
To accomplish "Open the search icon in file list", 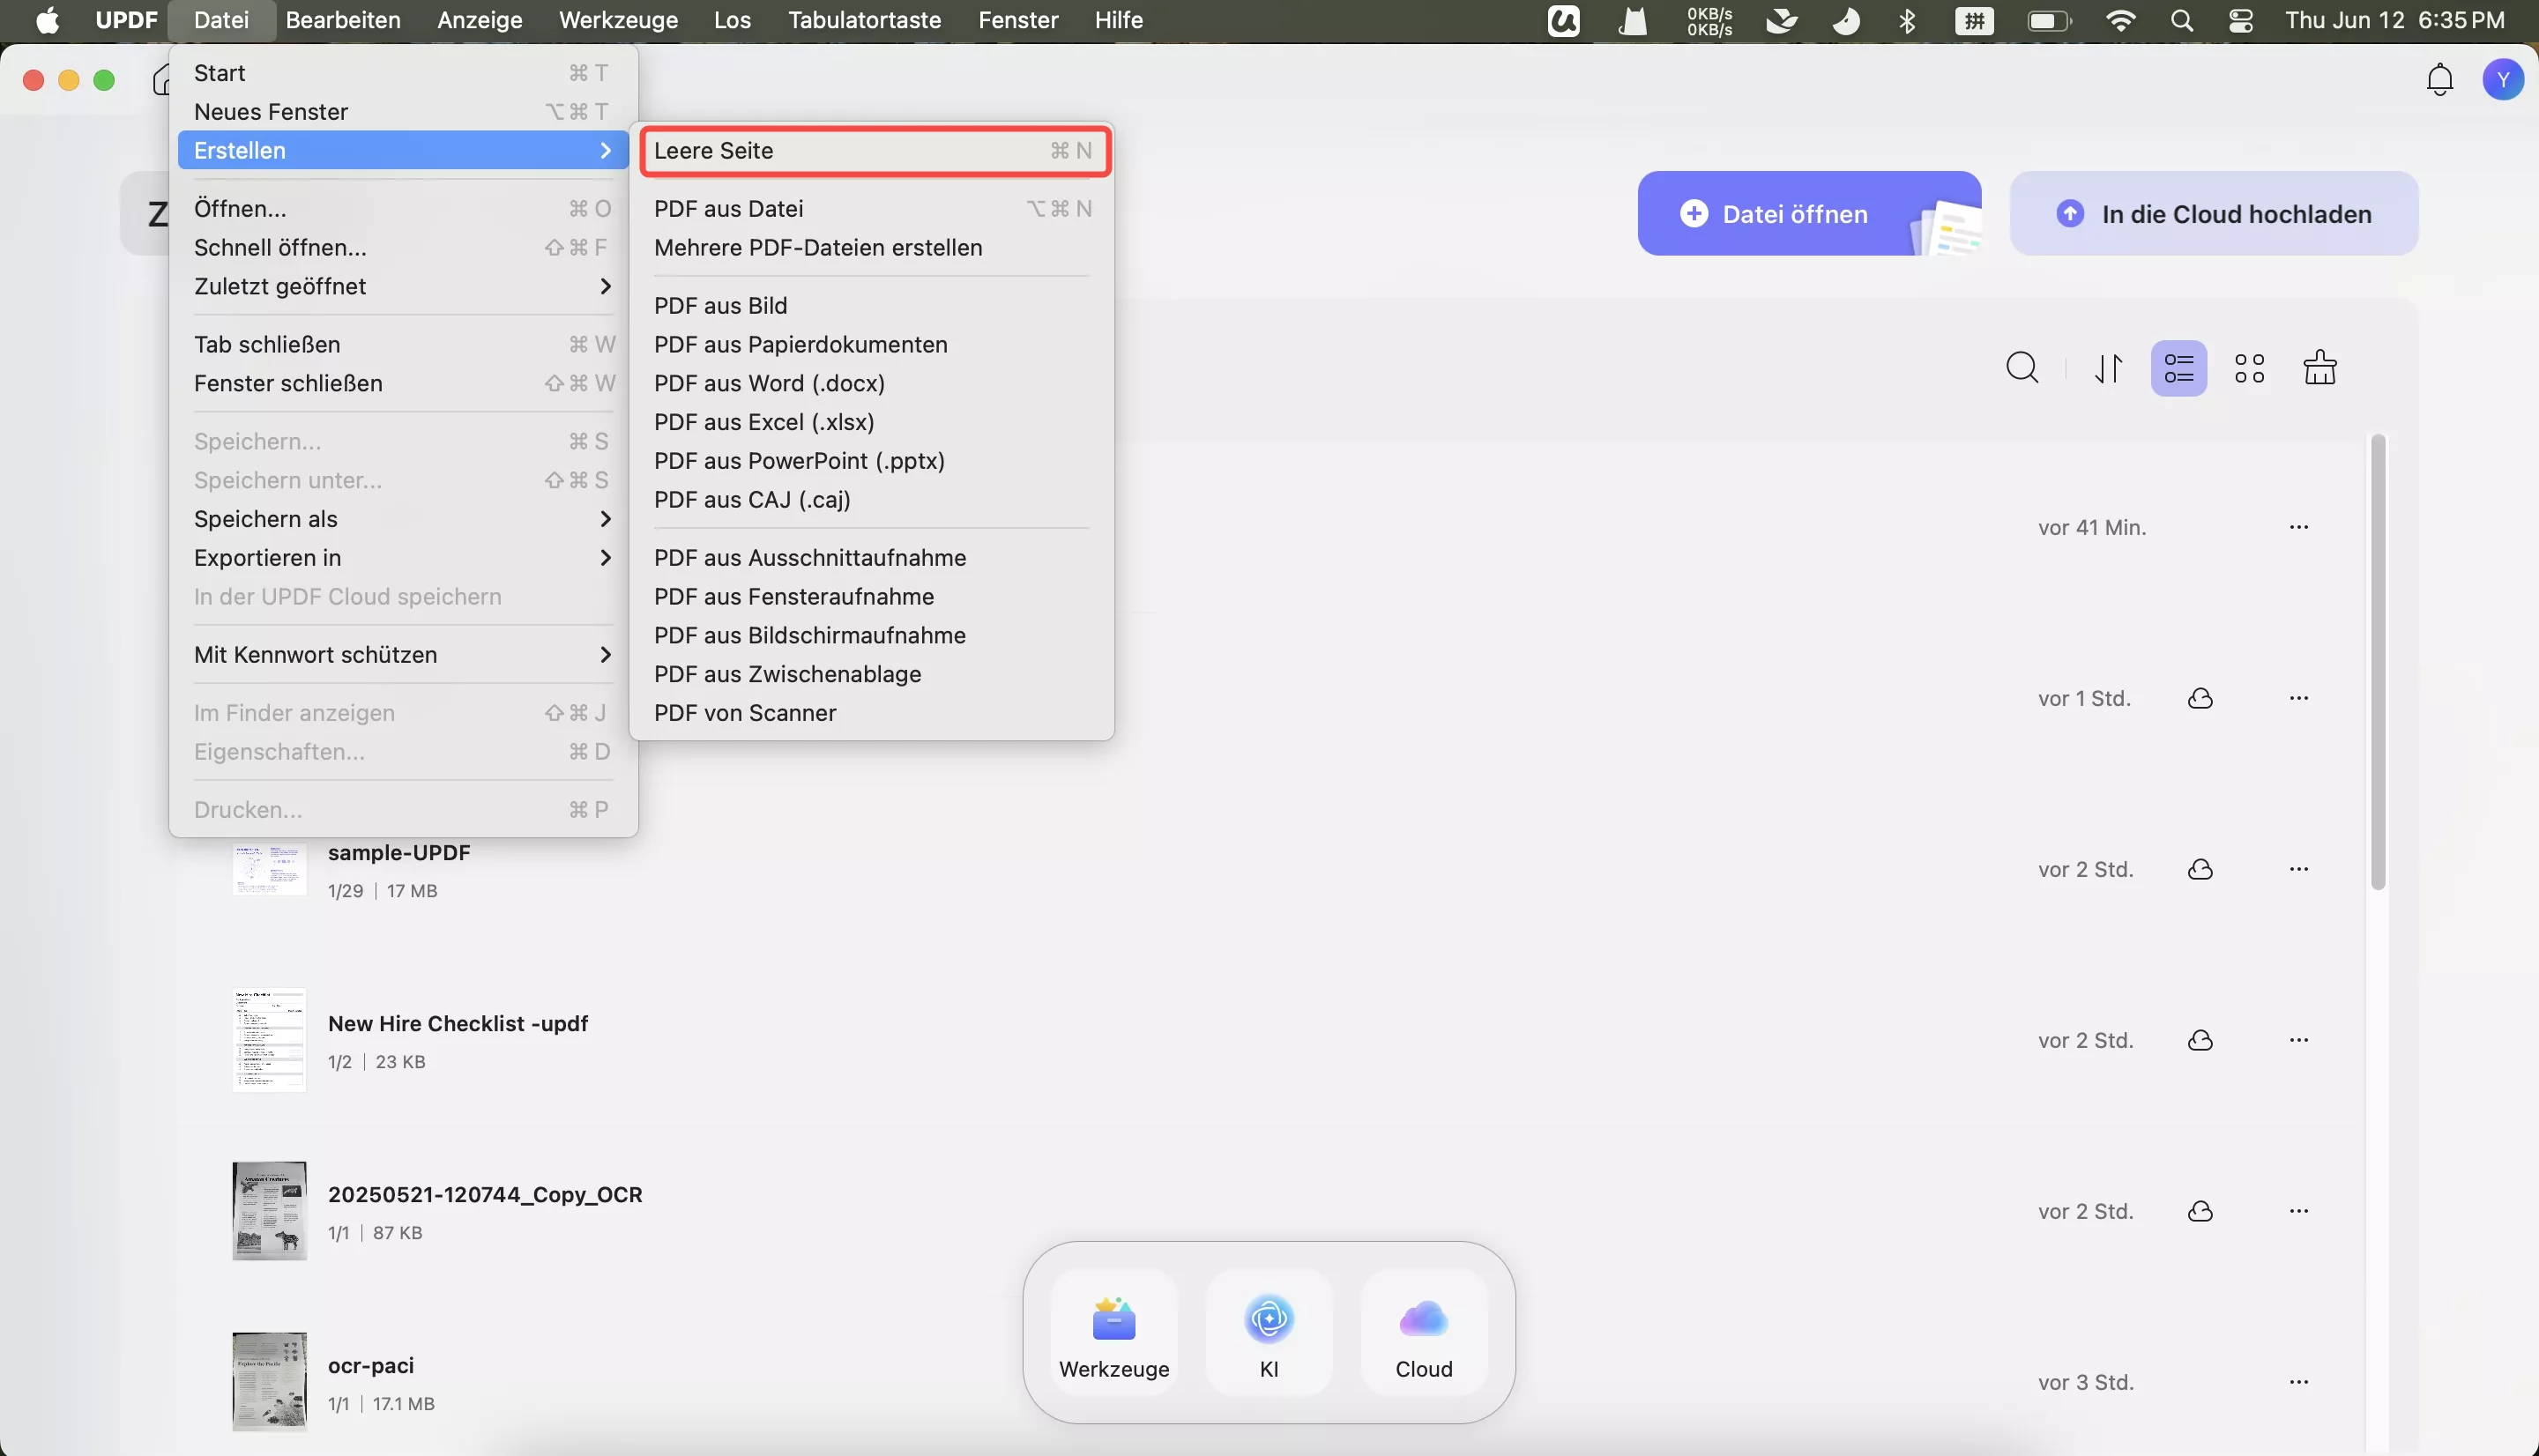I will 2022,368.
